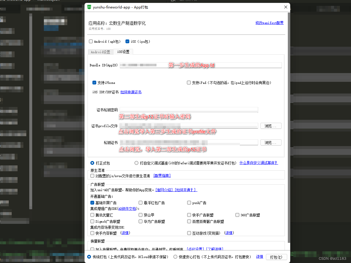Enable push广告 basic ads
Viewport: 351px width, 263px height.
click(x=189, y=203)
